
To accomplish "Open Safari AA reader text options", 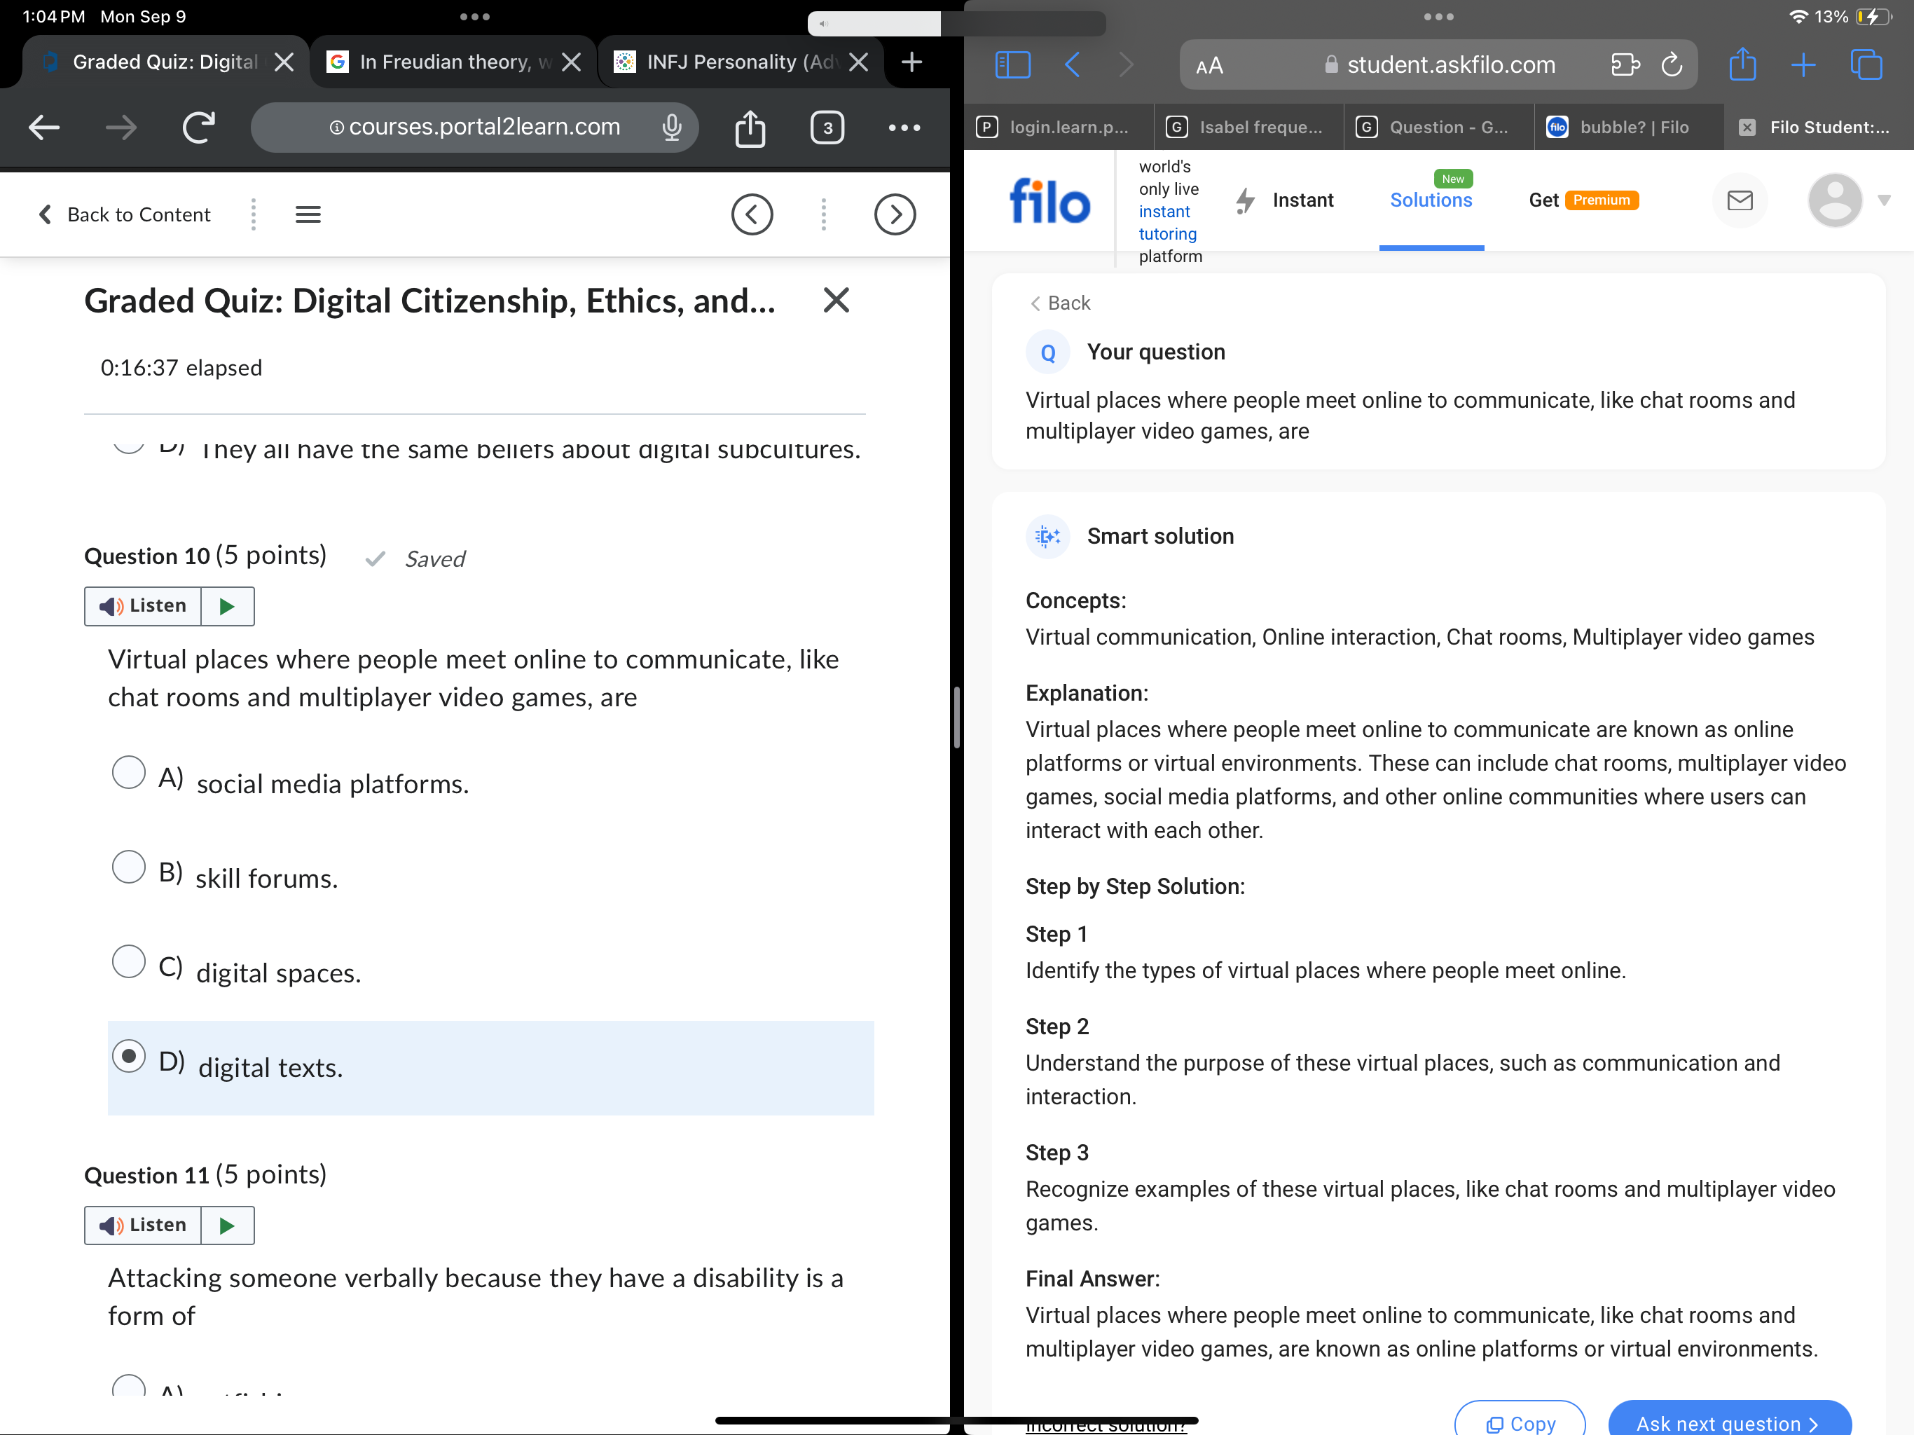I will coord(1209,66).
